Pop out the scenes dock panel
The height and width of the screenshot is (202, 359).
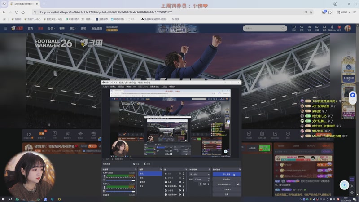[x=161, y=170]
